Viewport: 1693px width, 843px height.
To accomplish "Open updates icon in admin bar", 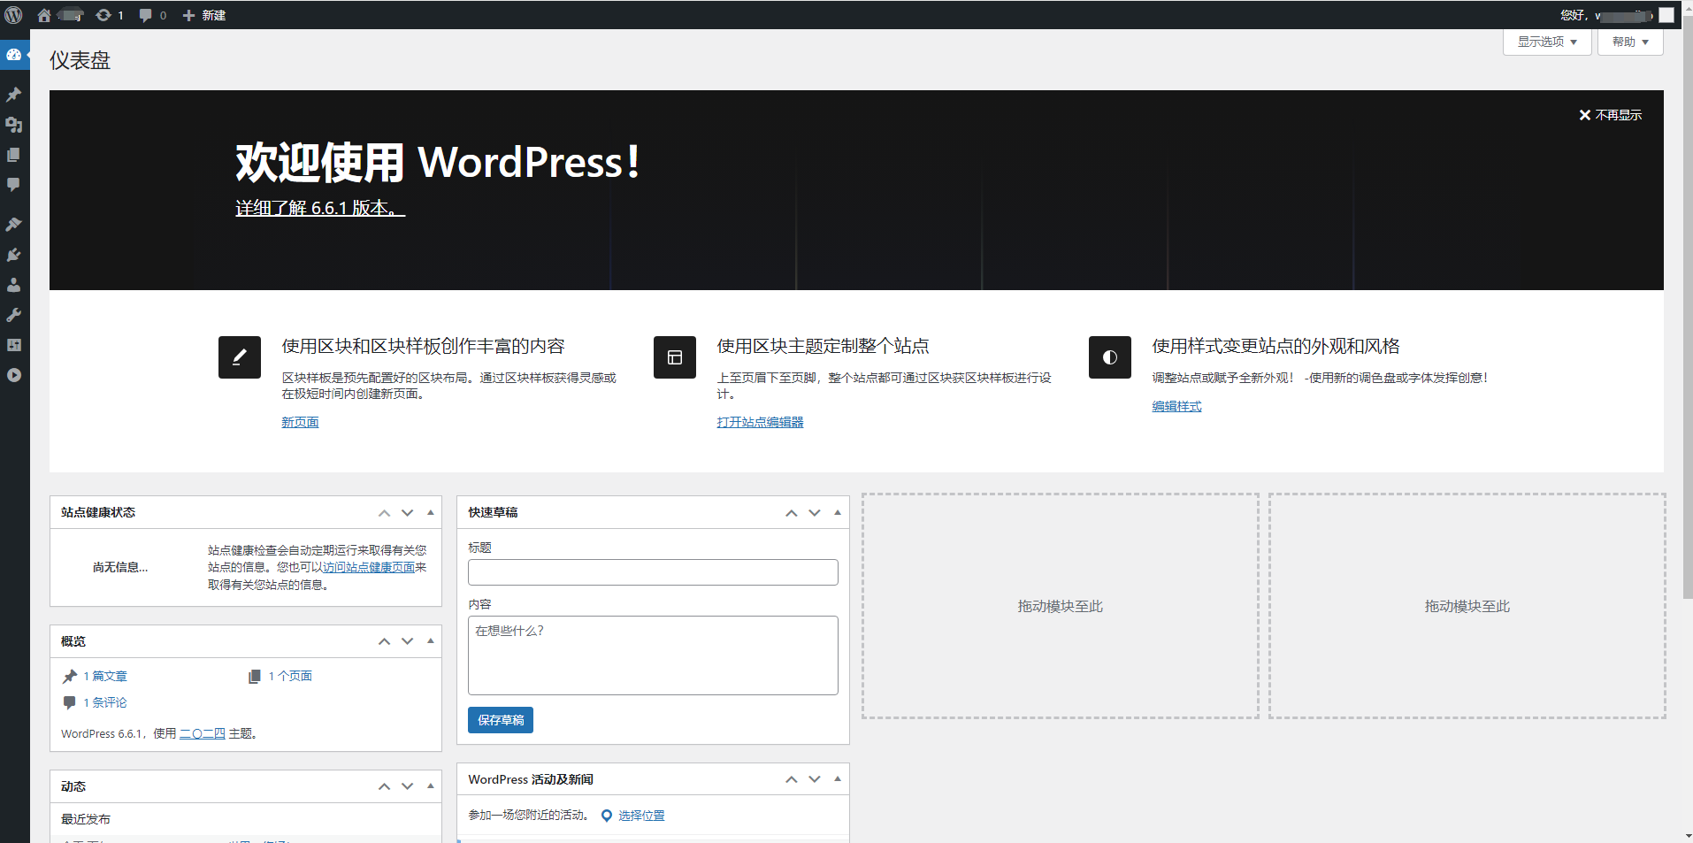I will point(110,15).
